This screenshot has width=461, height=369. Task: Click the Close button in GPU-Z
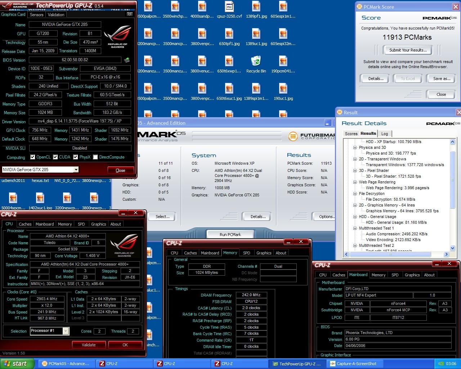coord(120,170)
